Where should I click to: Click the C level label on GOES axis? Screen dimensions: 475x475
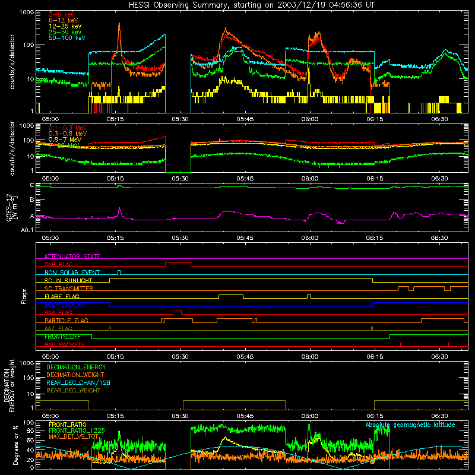(32, 185)
